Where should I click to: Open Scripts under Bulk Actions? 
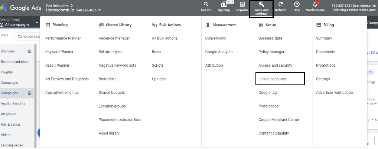tap(158, 66)
